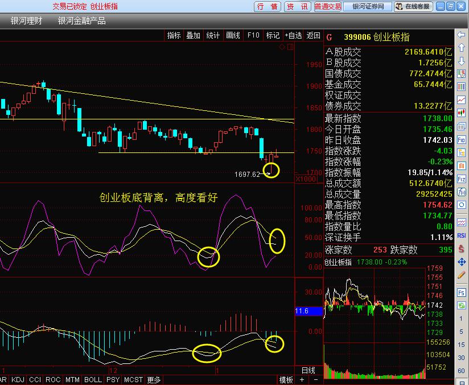Open the orange document icon in sidebar

pos(461,165)
